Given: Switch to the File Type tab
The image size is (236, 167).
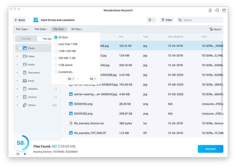Looking at the screenshot, I should (x=44, y=39).
